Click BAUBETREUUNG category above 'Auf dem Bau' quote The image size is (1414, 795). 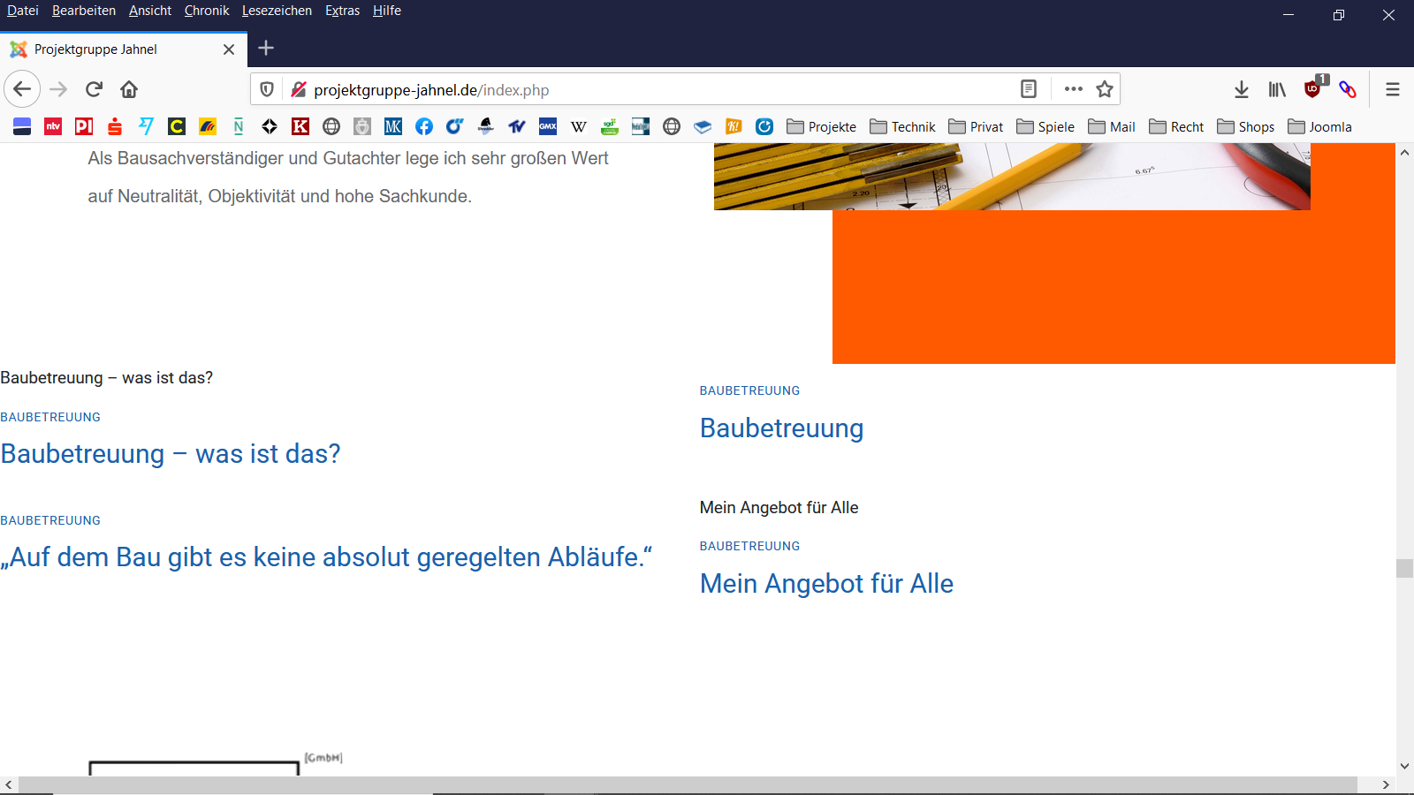50,520
